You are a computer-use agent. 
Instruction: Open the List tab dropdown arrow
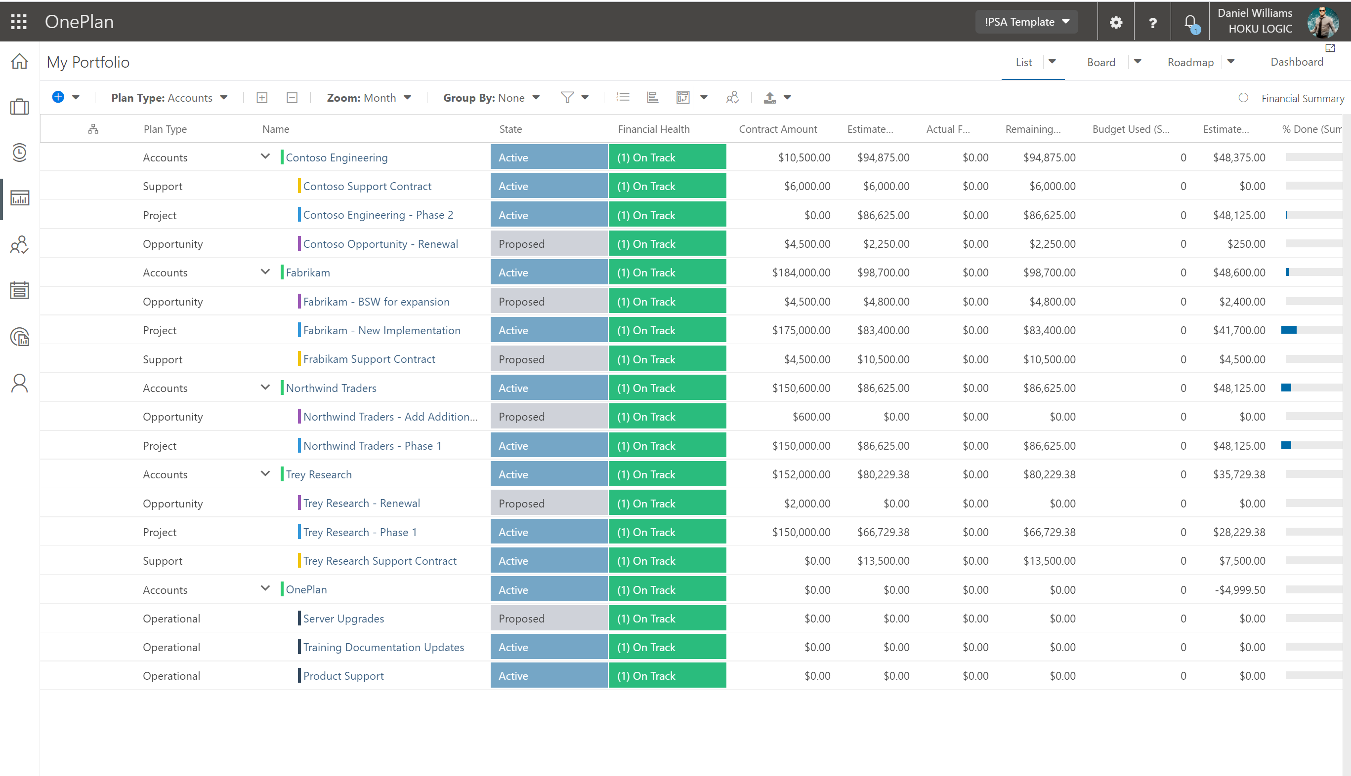(x=1053, y=62)
